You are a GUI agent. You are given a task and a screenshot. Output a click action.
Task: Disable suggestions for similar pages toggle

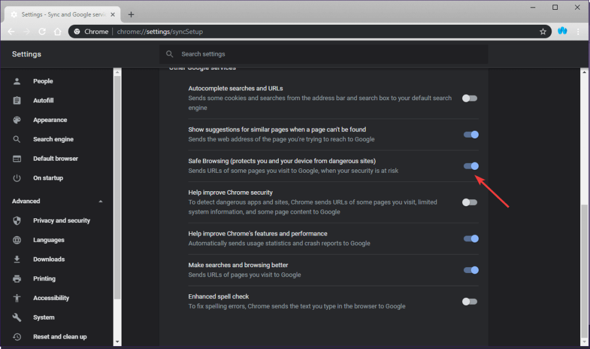point(471,135)
